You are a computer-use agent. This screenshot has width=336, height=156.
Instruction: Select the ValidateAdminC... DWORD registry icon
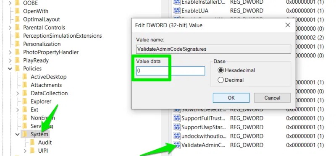pyautogui.click(x=177, y=145)
